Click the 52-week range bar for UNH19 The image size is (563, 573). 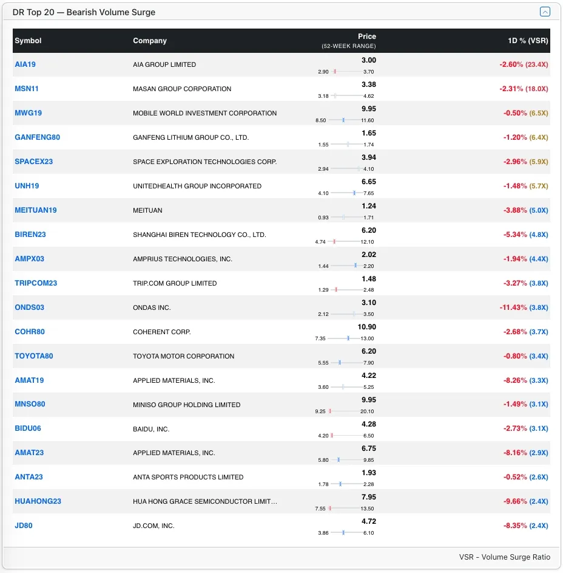tap(346, 193)
